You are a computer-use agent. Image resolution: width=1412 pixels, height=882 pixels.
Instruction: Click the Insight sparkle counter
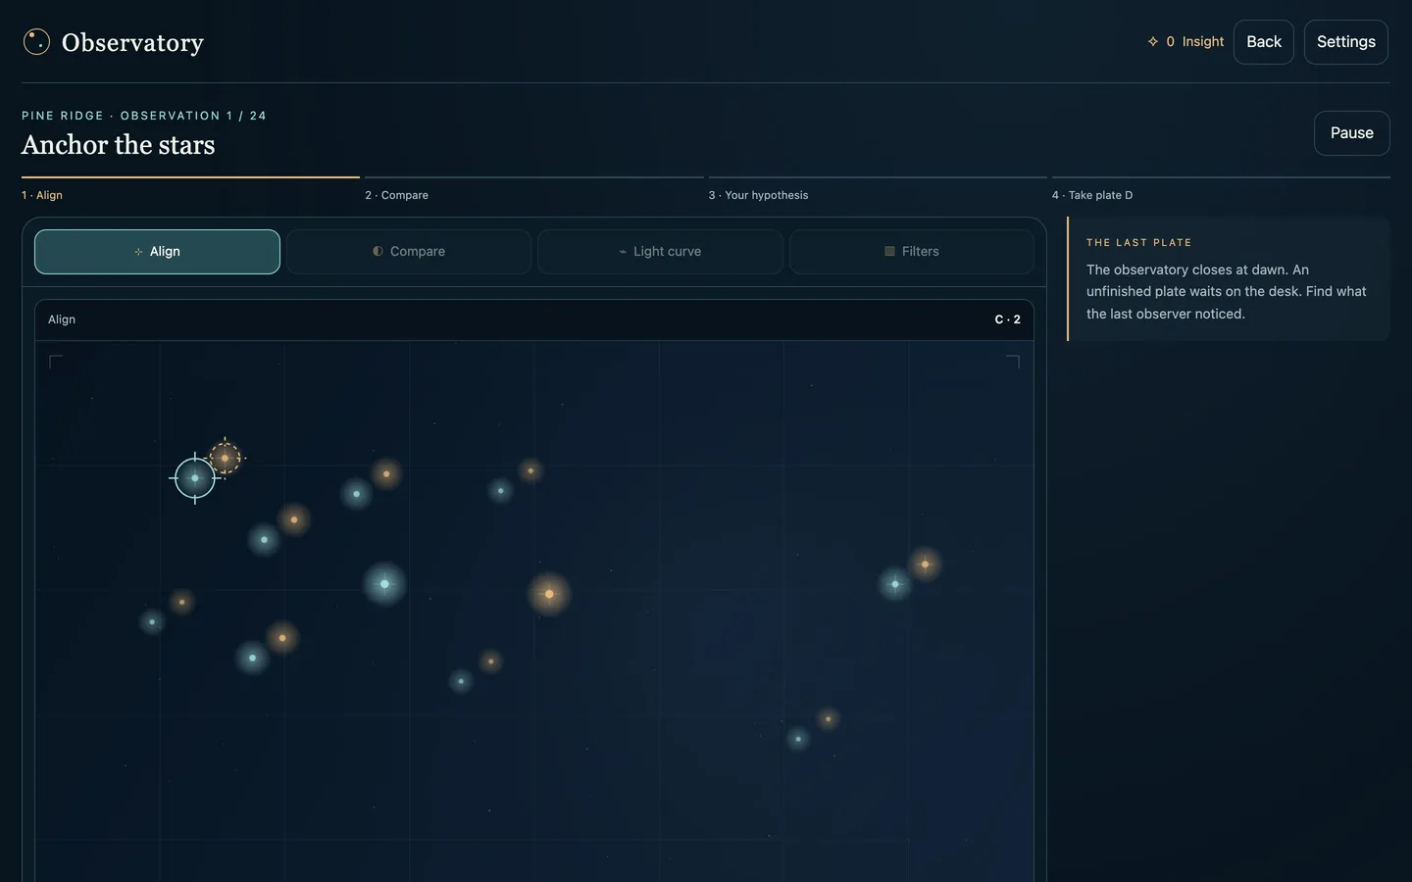(1185, 42)
